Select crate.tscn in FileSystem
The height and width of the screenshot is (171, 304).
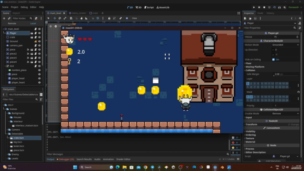point(19,138)
